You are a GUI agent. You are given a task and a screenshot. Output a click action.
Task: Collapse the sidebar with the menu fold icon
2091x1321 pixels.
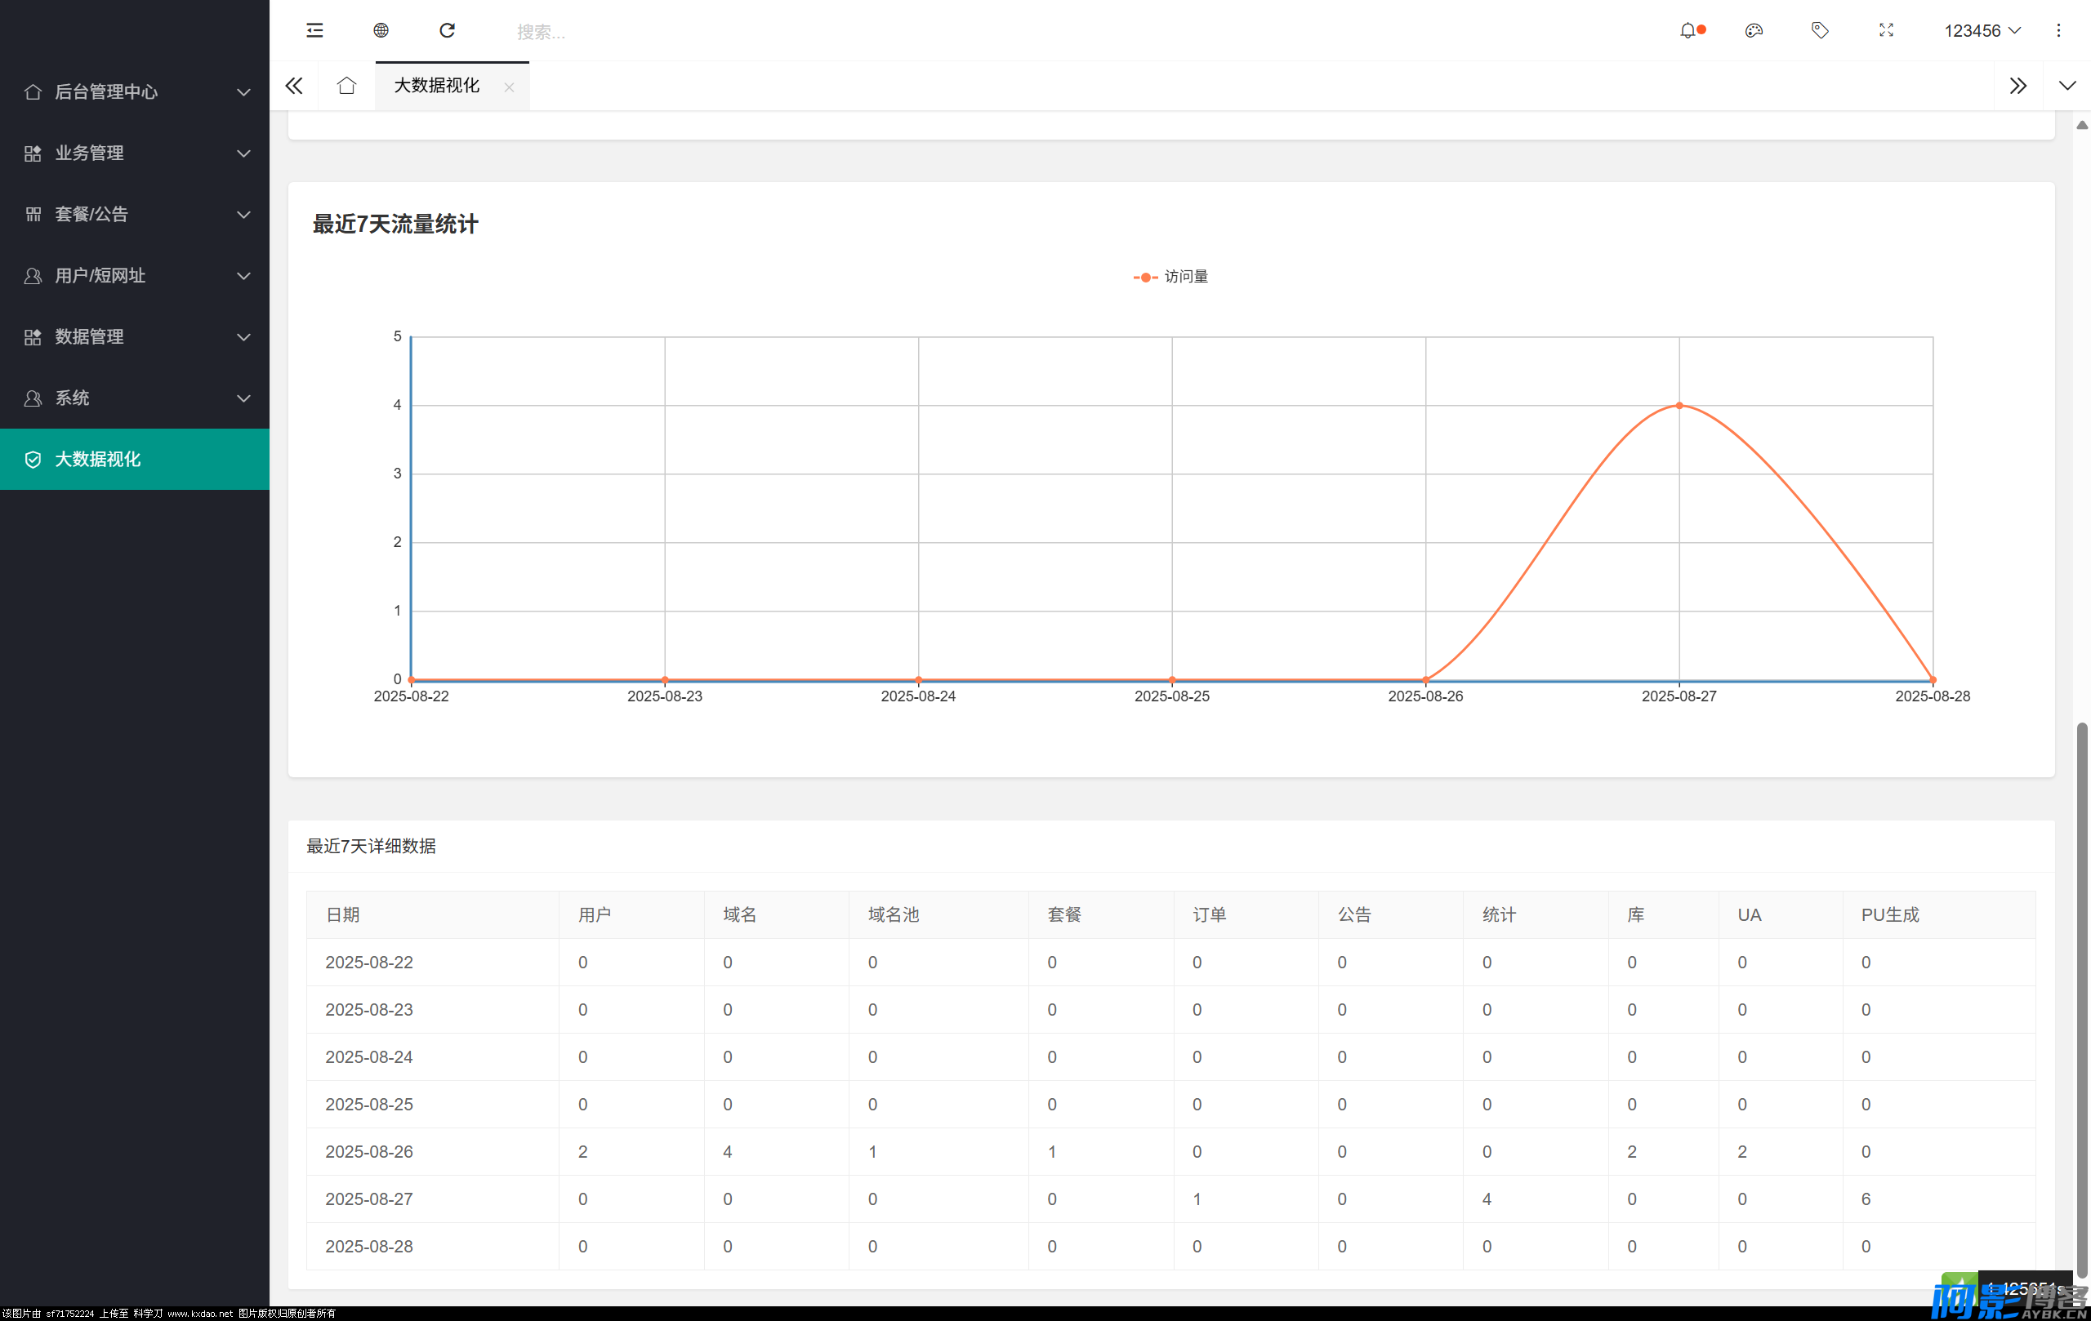pyautogui.click(x=314, y=30)
